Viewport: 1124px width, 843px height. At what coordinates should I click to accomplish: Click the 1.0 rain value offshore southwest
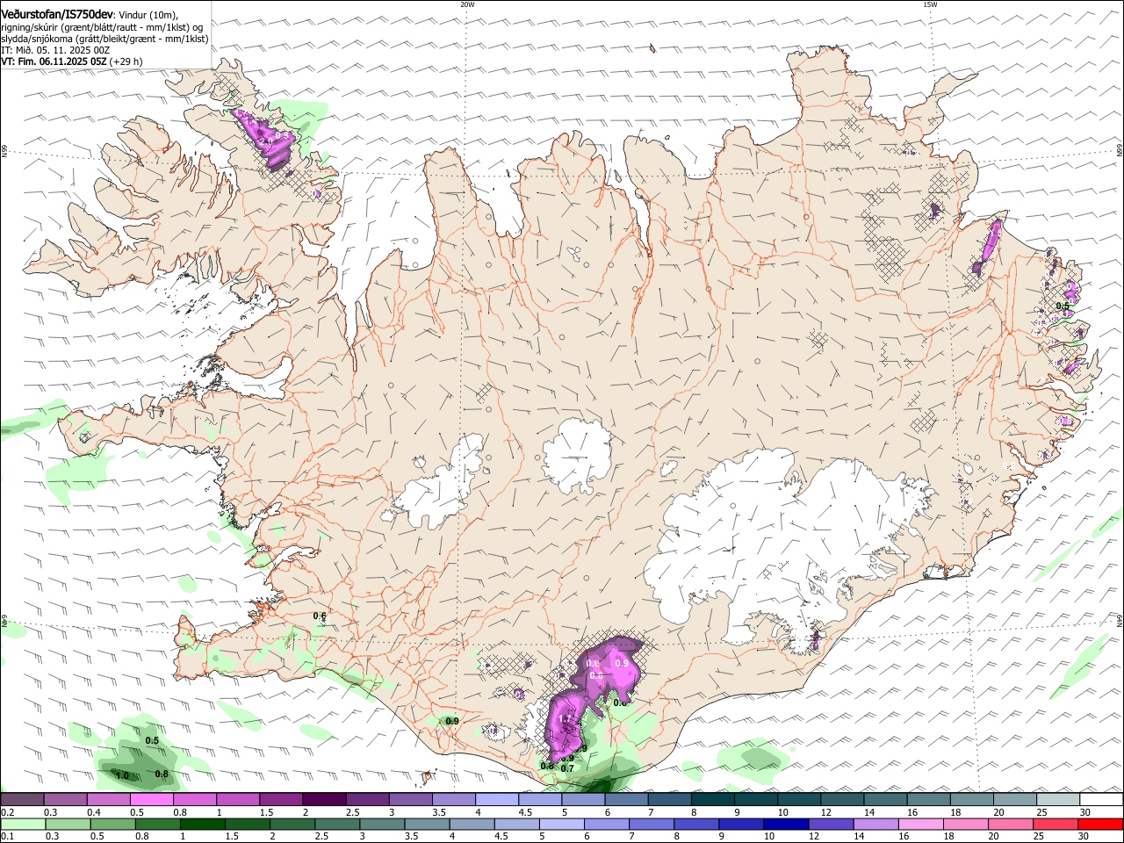click(122, 775)
